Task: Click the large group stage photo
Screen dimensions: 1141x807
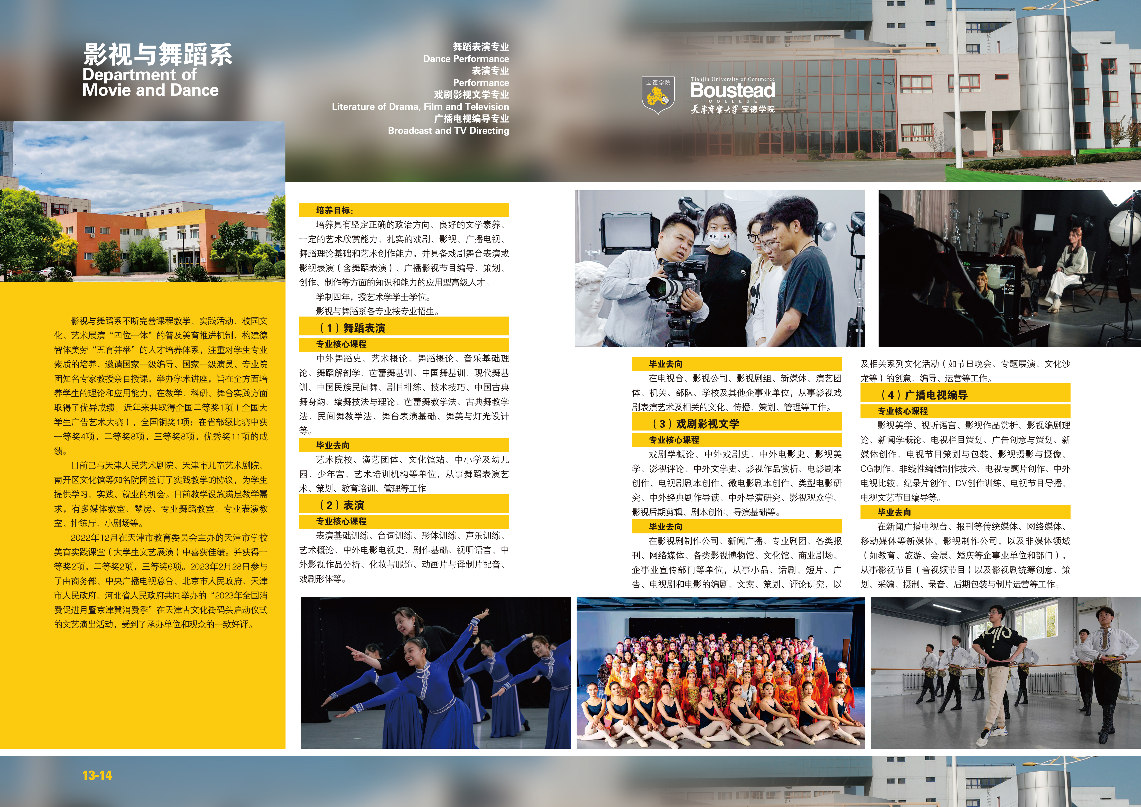Action: (721, 673)
